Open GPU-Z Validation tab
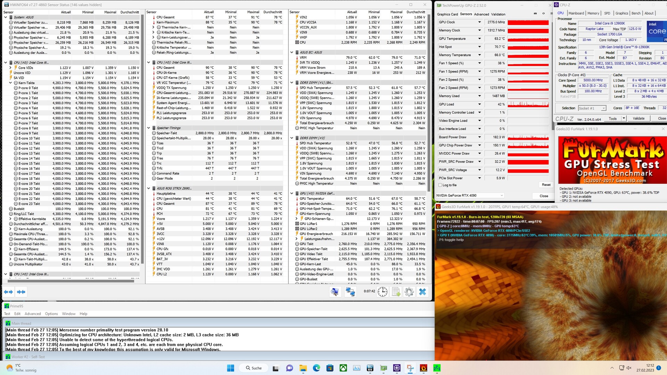 498,14
